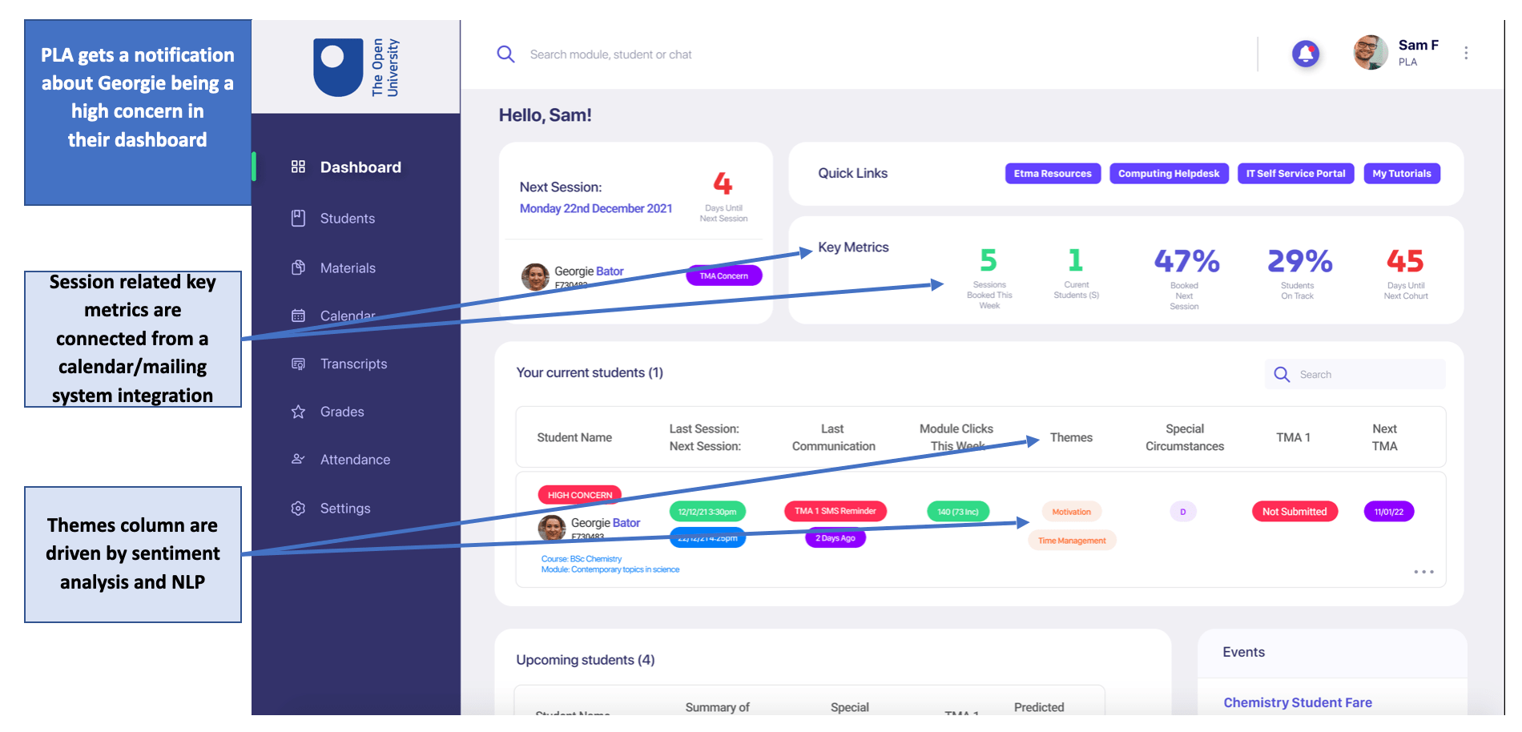Click the Transcripts sidebar icon
Viewport: 1522px width, 732px height.
298,364
